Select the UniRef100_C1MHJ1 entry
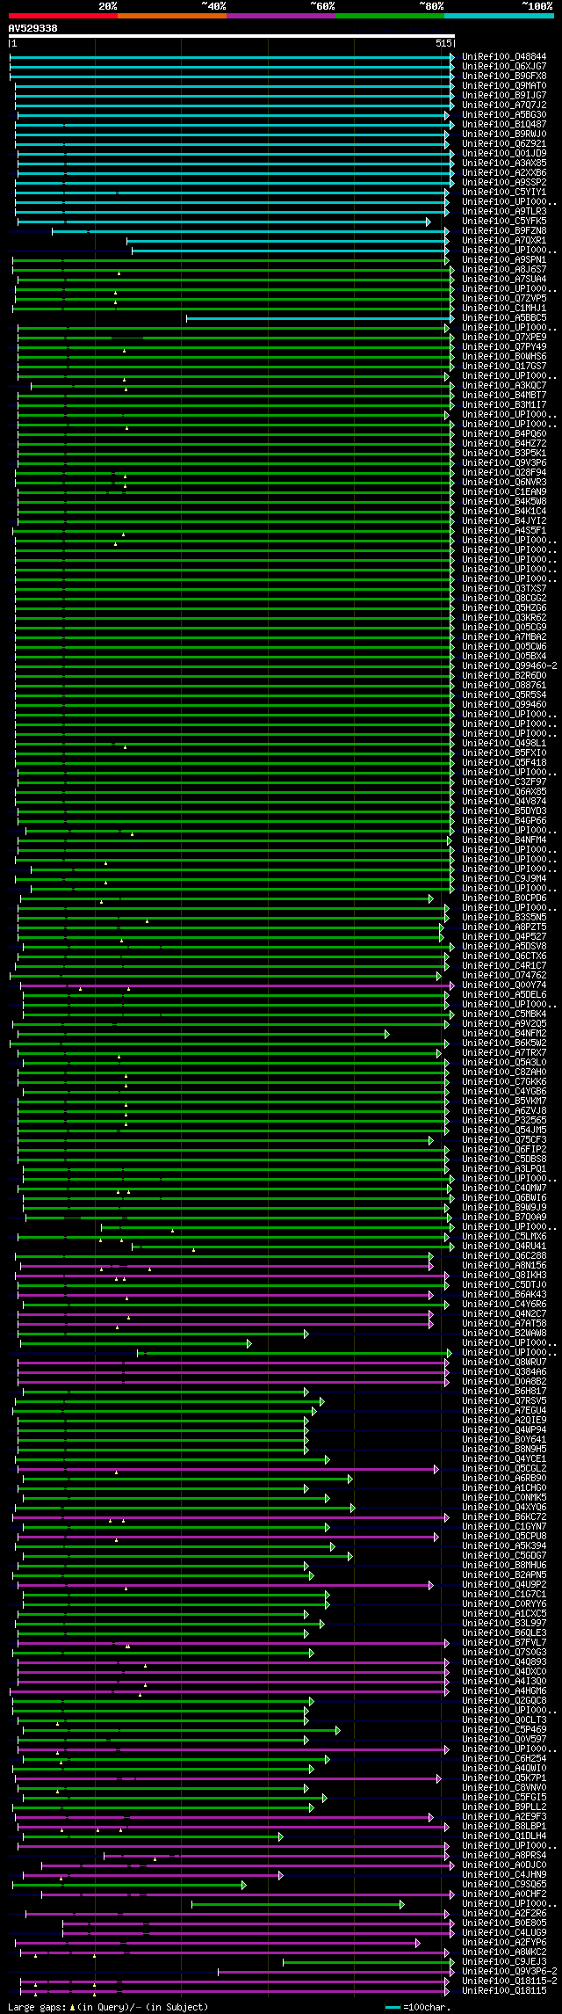Image resolution: width=562 pixels, height=2014 pixels. click(504, 308)
